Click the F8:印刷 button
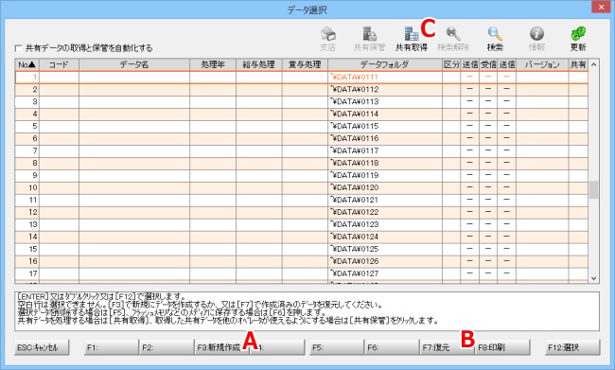Viewport: 615px width, 370px height. click(502, 347)
